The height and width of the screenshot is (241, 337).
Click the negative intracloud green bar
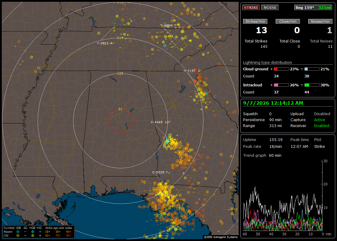312,85
